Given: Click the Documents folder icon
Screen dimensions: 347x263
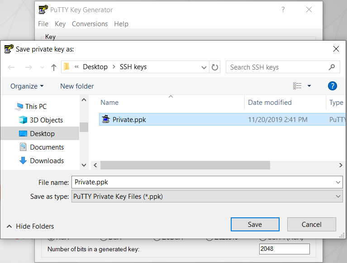Looking at the screenshot, I should (x=23, y=147).
